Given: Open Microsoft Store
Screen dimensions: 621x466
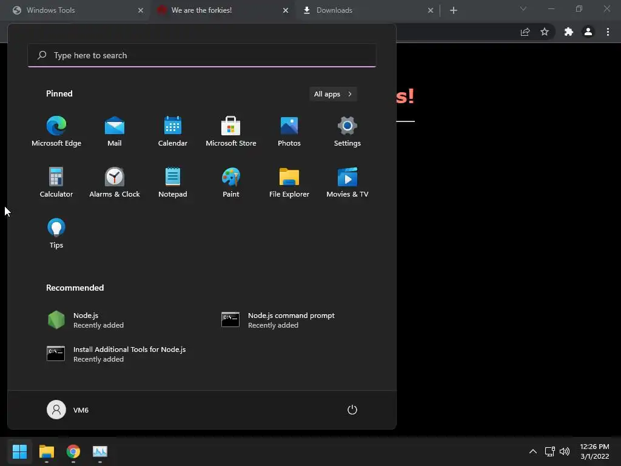Looking at the screenshot, I should coord(231,132).
